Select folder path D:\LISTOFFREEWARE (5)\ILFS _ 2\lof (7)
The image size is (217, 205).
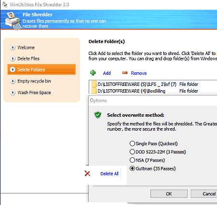click(x=137, y=84)
